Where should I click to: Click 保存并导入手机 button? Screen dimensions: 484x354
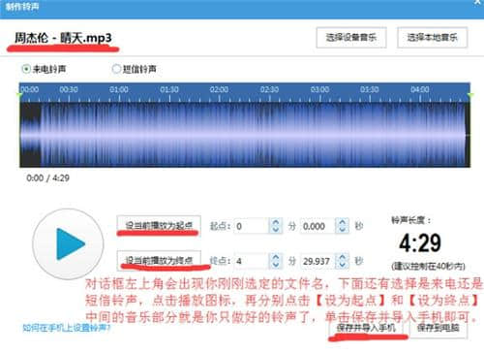coord(366,328)
